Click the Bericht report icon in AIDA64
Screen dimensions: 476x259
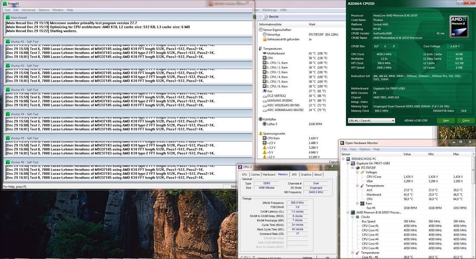pyautogui.click(x=265, y=17)
